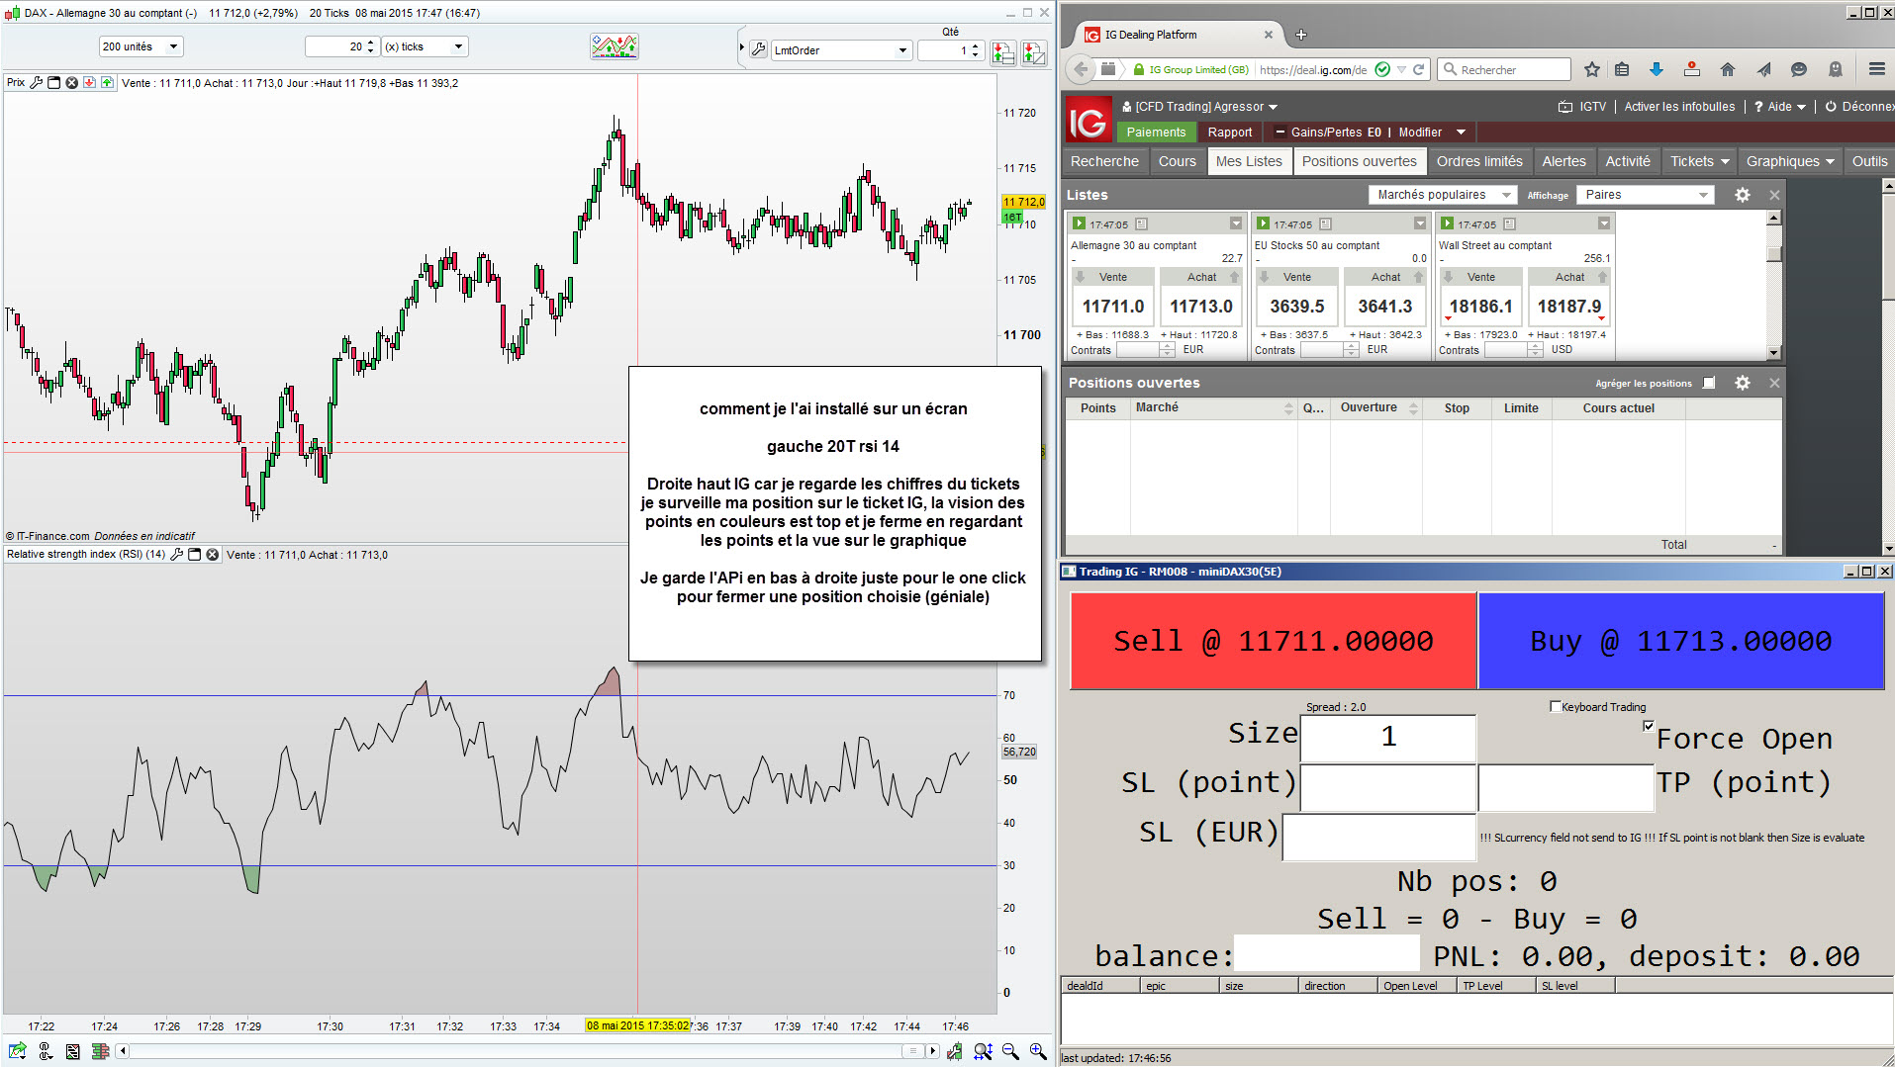This screenshot has height=1067, width=1895.
Task: Open settings gear of Positions ouvertes panel
Action: tap(1743, 383)
